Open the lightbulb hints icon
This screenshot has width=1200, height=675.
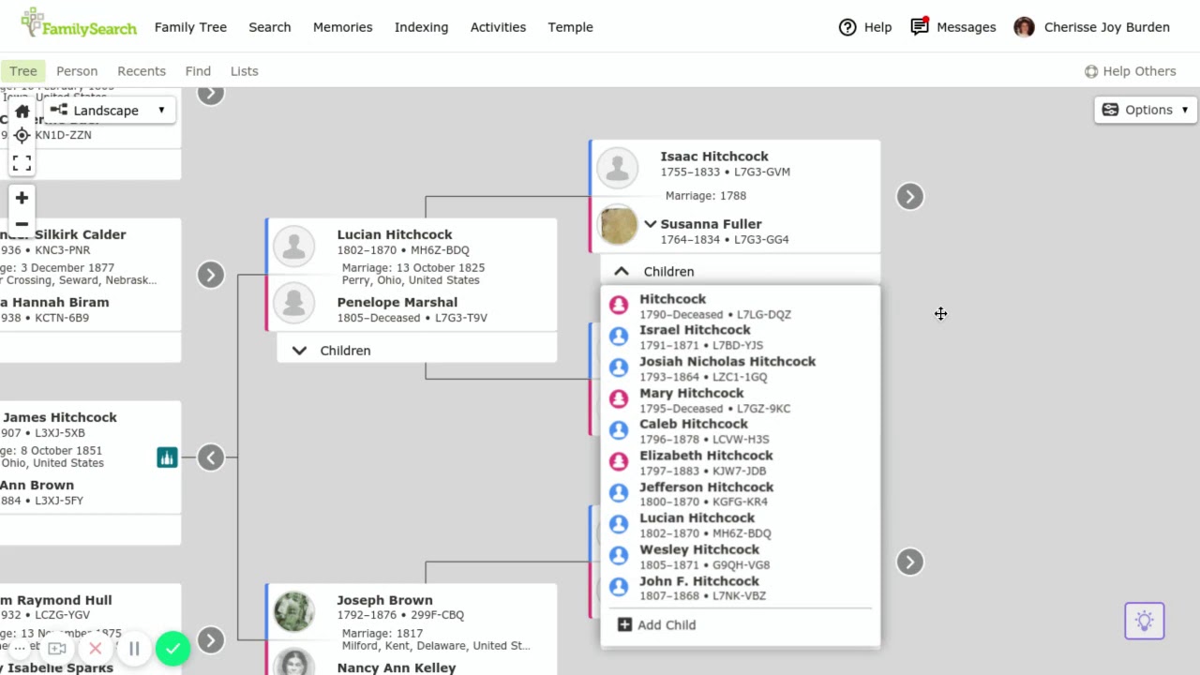(1144, 621)
